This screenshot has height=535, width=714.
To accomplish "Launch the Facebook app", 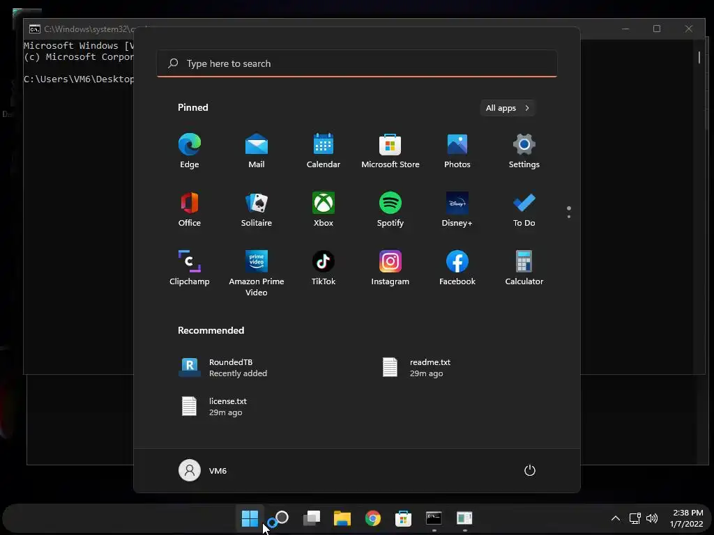I will pyautogui.click(x=457, y=268).
